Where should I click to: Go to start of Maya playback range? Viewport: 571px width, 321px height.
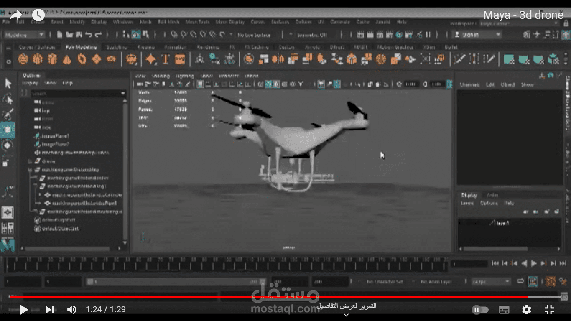495,263
